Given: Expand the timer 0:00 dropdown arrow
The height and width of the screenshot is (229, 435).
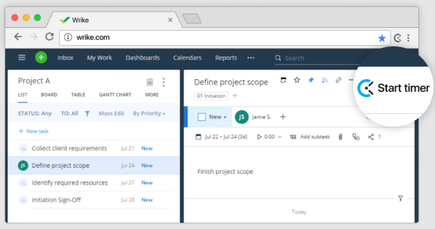Looking at the screenshot, I should pos(280,137).
